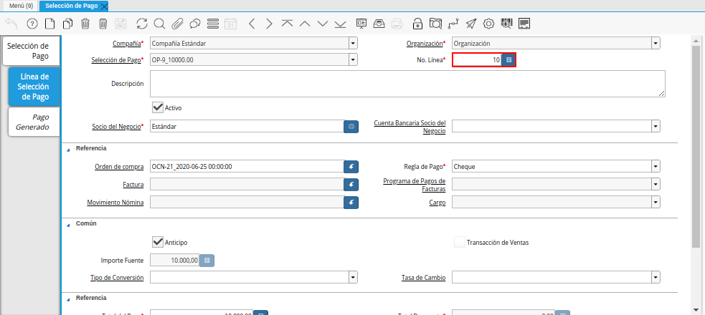
Task: Click the Help question mark icon
Action: [32, 24]
